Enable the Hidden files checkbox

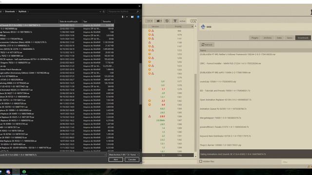(201, 161)
